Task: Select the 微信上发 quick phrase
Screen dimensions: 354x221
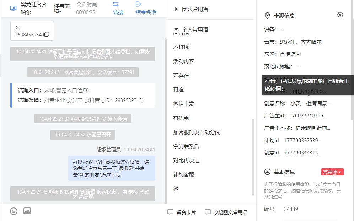Action: coord(183,104)
